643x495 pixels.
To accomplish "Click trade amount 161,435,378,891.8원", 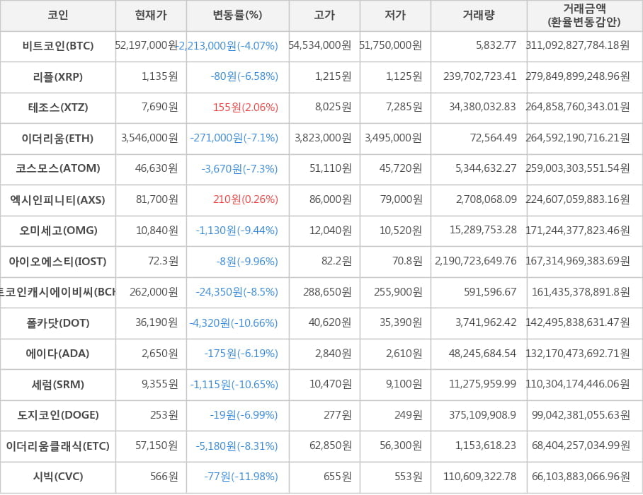I will pos(581,291).
